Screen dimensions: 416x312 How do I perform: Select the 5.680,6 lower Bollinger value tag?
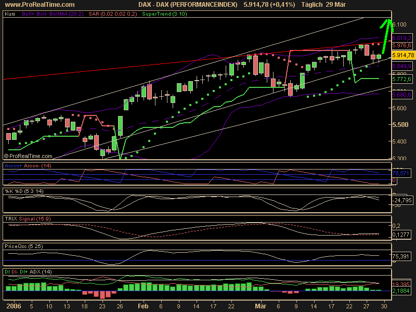click(x=402, y=95)
